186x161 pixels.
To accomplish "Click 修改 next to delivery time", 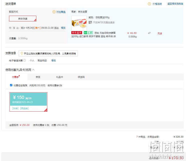I will point(63,28).
